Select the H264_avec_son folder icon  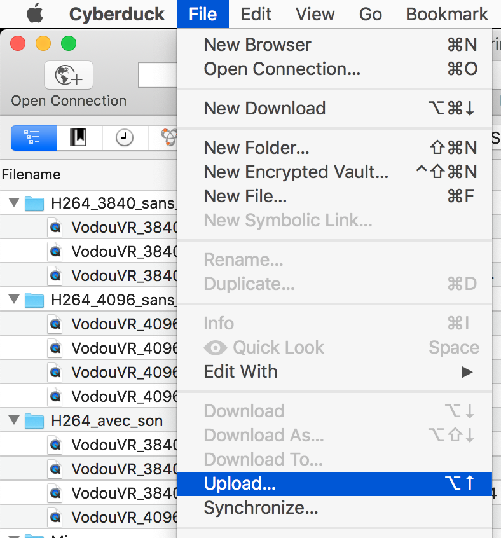34,421
